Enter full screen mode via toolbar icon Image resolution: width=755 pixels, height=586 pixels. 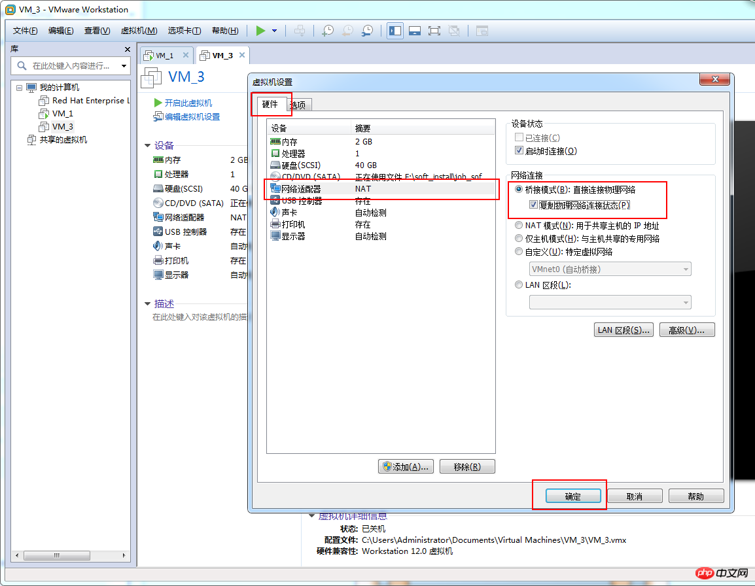click(x=434, y=31)
